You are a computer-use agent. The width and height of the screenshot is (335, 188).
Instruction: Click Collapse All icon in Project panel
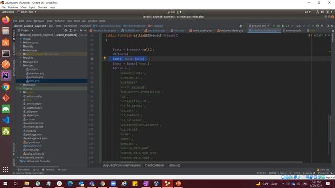tap(75, 30)
